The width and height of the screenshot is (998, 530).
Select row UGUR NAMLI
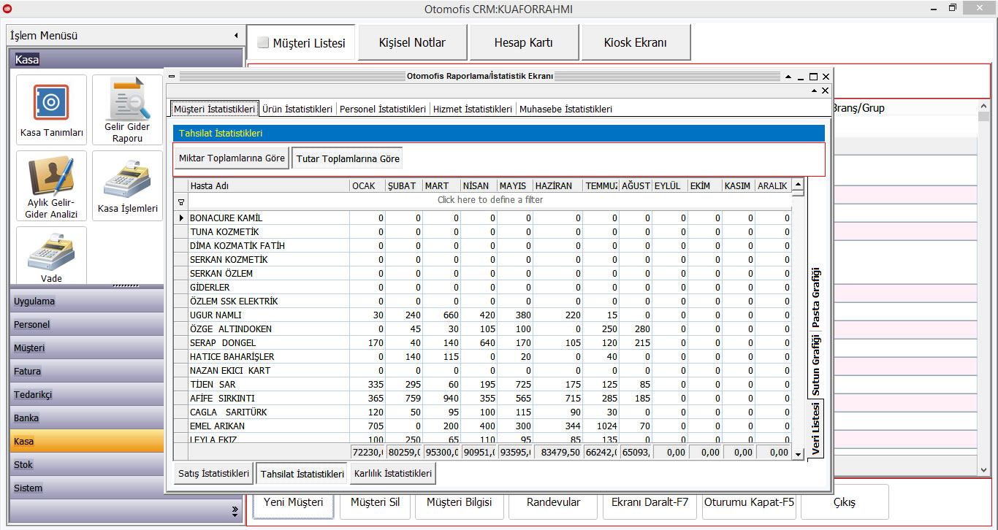tap(483, 315)
